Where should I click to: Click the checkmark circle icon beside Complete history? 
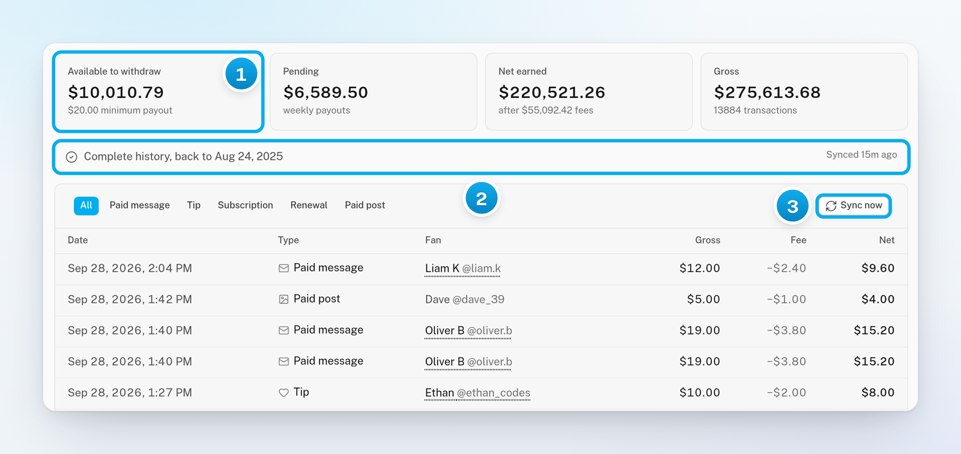point(71,157)
